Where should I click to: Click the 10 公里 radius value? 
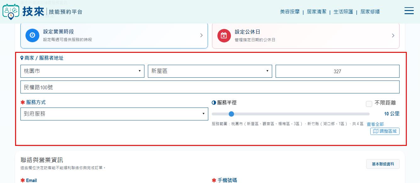(392, 114)
